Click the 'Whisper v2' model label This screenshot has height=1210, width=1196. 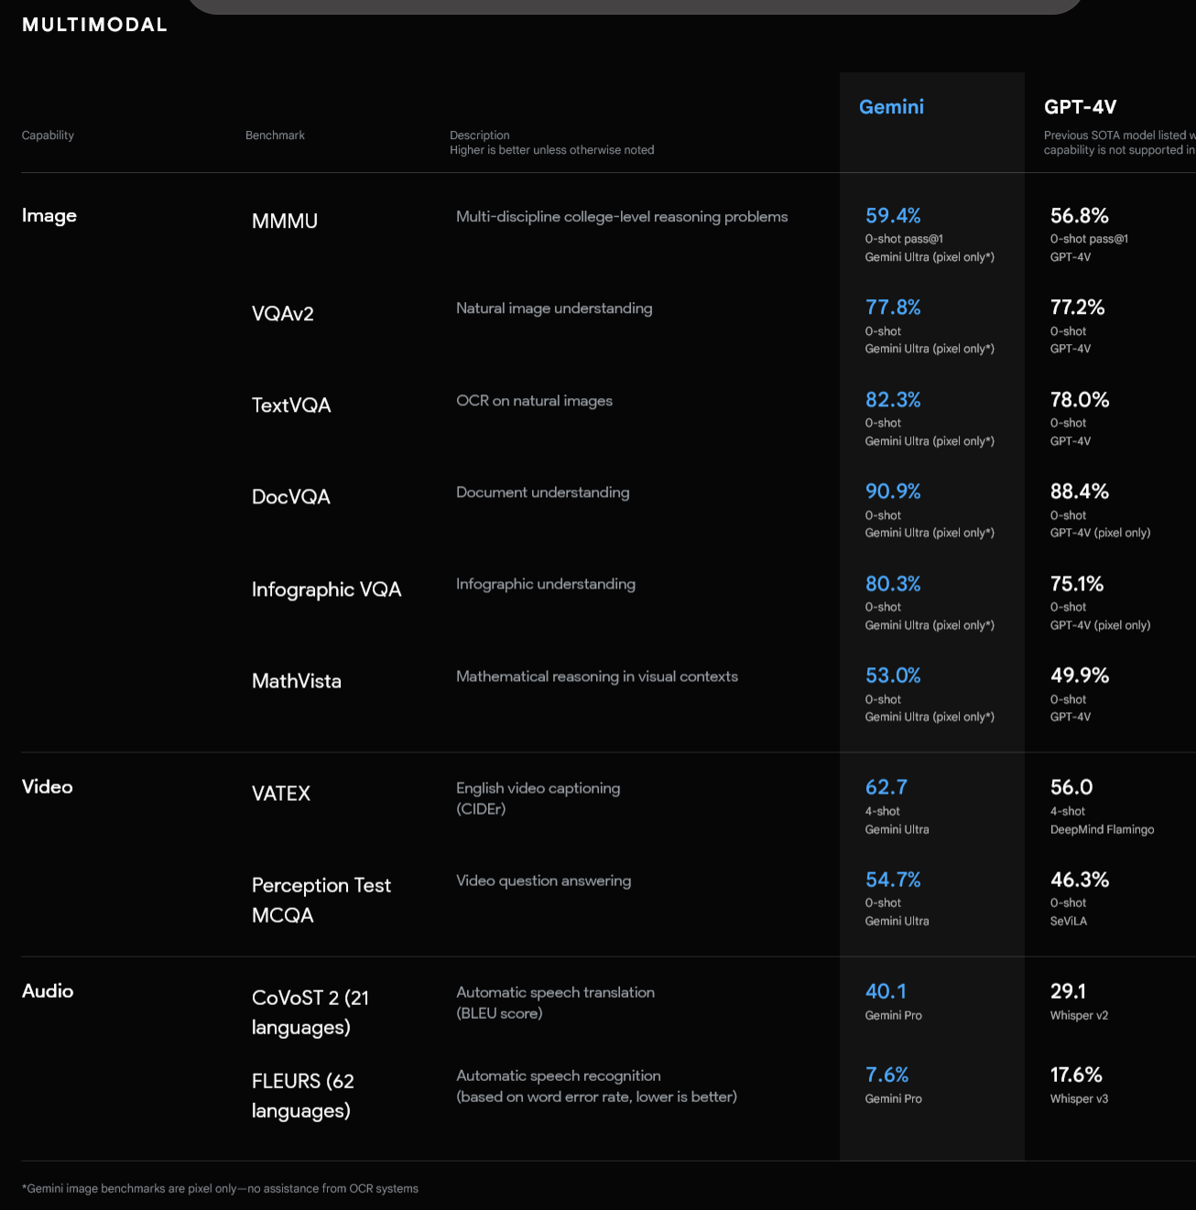(x=1079, y=1016)
